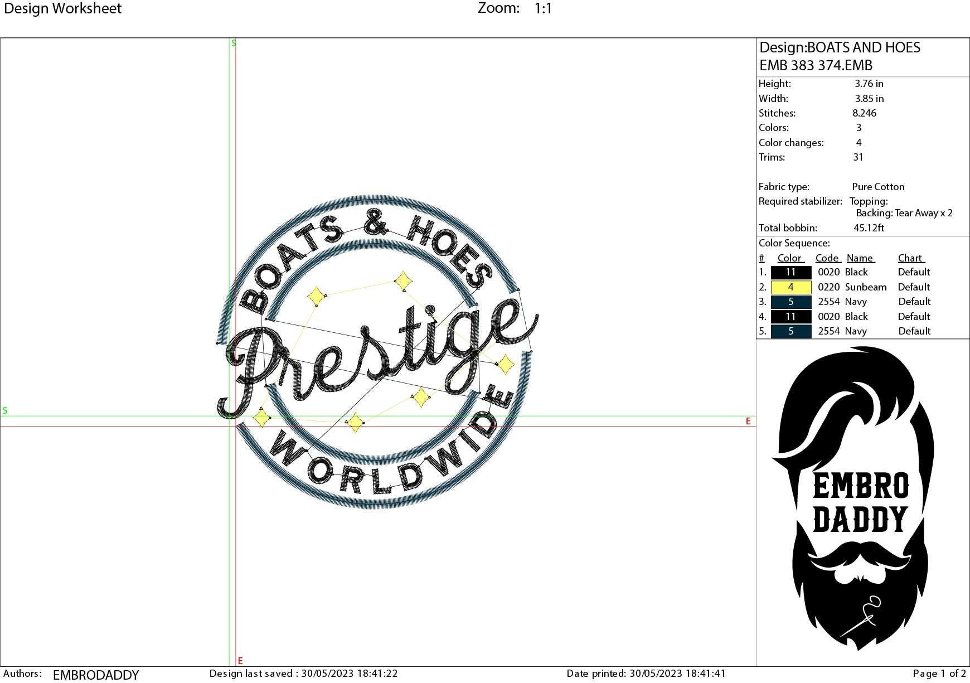This screenshot has width=970, height=683.
Task: Click the Stitches count 8.246 value
Action: click(863, 113)
